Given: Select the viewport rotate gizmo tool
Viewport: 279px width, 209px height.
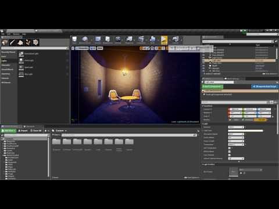Looking at the screenshot, I should pyautogui.click(x=145, y=48).
